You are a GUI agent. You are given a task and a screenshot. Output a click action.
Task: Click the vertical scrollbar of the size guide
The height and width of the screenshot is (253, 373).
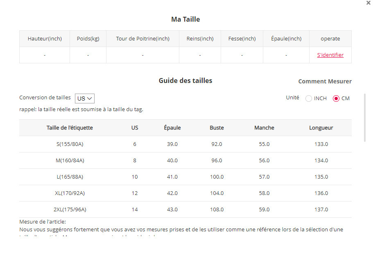365,119
